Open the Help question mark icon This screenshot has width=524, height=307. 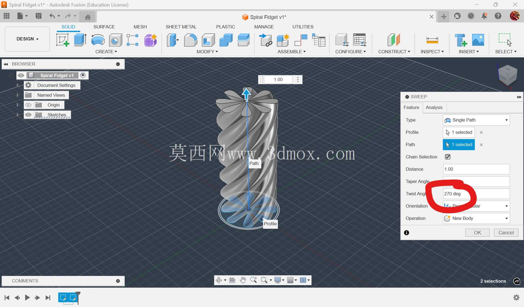pyautogui.click(x=498, y=16)
